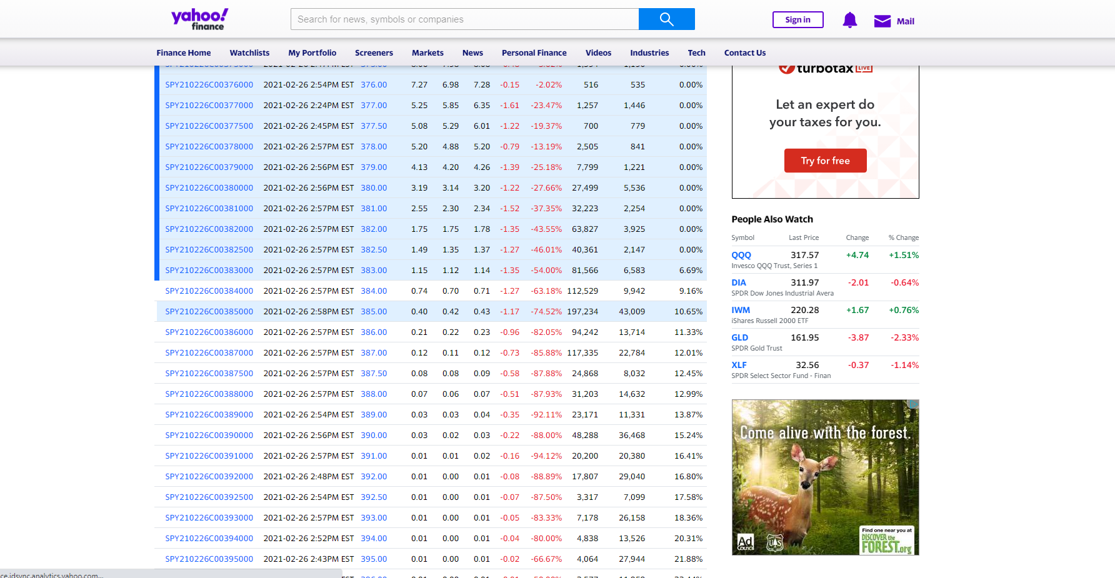Click the ad choices icon on forest ad
The image size is (1115, 578).
pos(914,404)
